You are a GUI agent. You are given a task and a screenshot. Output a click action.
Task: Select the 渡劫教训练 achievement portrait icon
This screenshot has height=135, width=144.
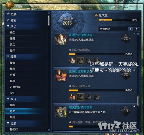point(61,75)
